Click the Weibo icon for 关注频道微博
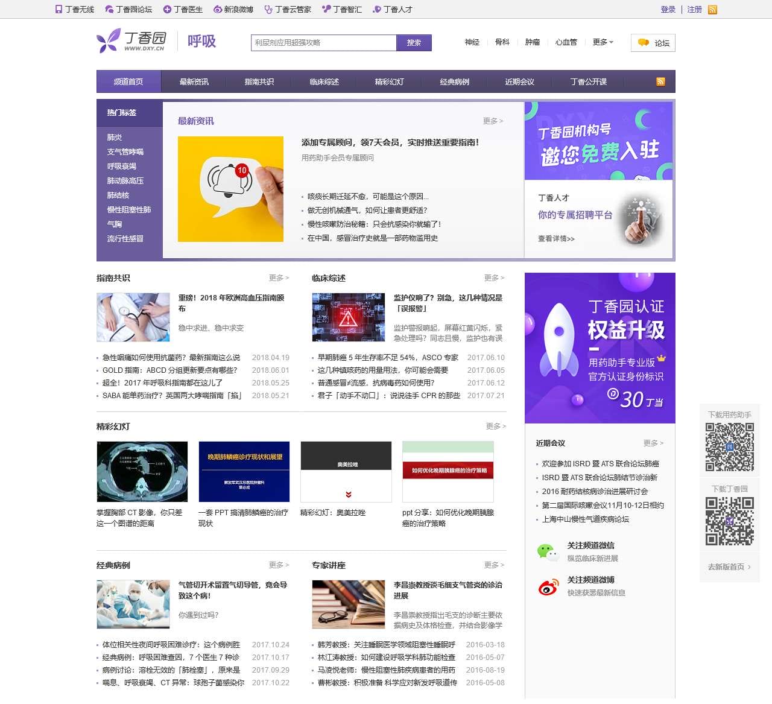The image size is (772, 704). click(x=548, y=586)
